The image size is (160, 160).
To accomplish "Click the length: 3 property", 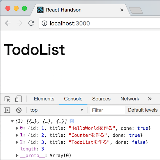I will click(x=32, y=149).
